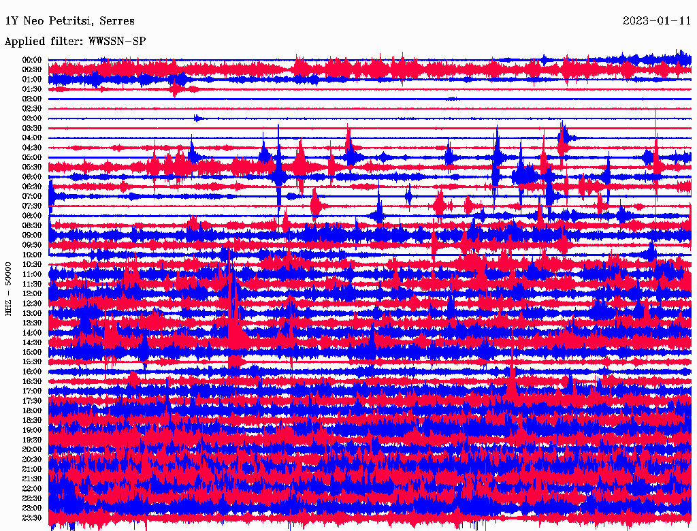Screen dimensions: 697x531
Task: Click the 23:30 time label
Action: pyautogui.click(x=32, y=518)
